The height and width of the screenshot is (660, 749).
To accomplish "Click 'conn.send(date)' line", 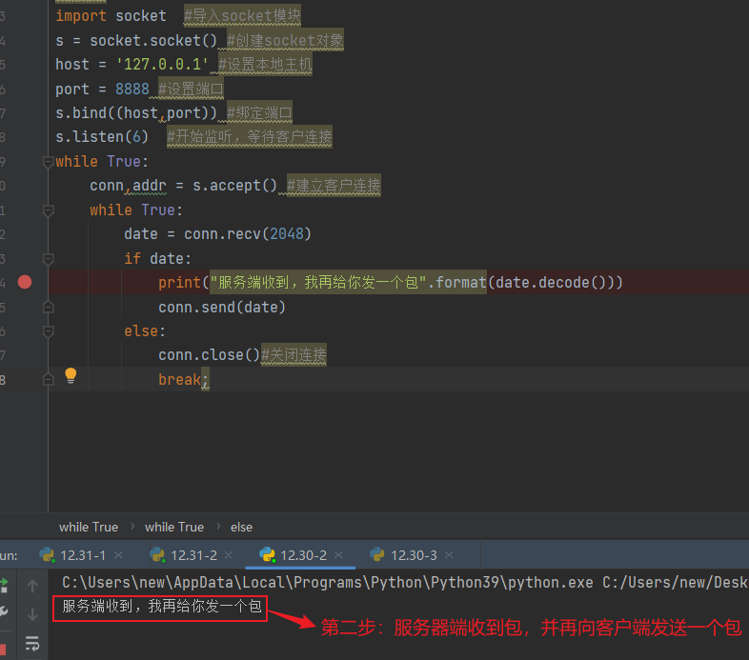I will 222,307.
